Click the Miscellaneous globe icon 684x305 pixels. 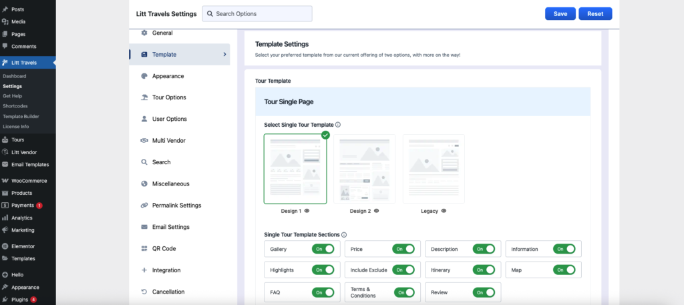[144, 184]
